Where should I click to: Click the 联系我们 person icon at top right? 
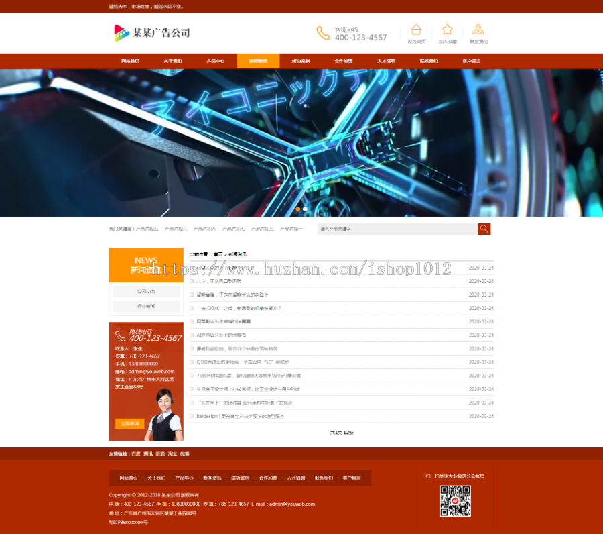click(x=478, y=30)
